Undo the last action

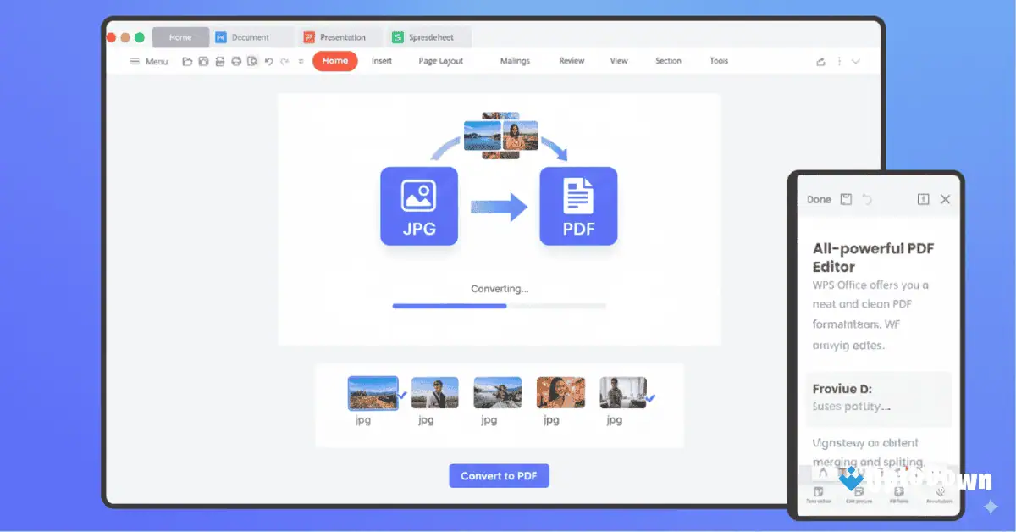click(268, 61)
